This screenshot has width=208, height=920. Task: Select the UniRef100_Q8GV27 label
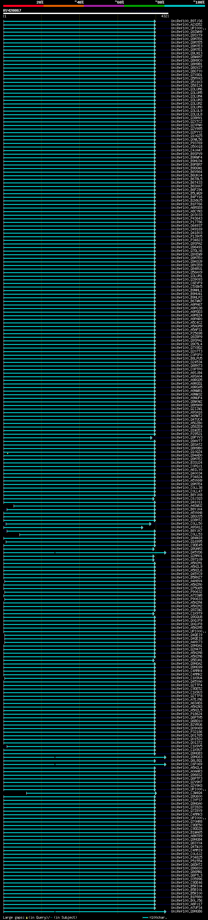pos(187,68)
